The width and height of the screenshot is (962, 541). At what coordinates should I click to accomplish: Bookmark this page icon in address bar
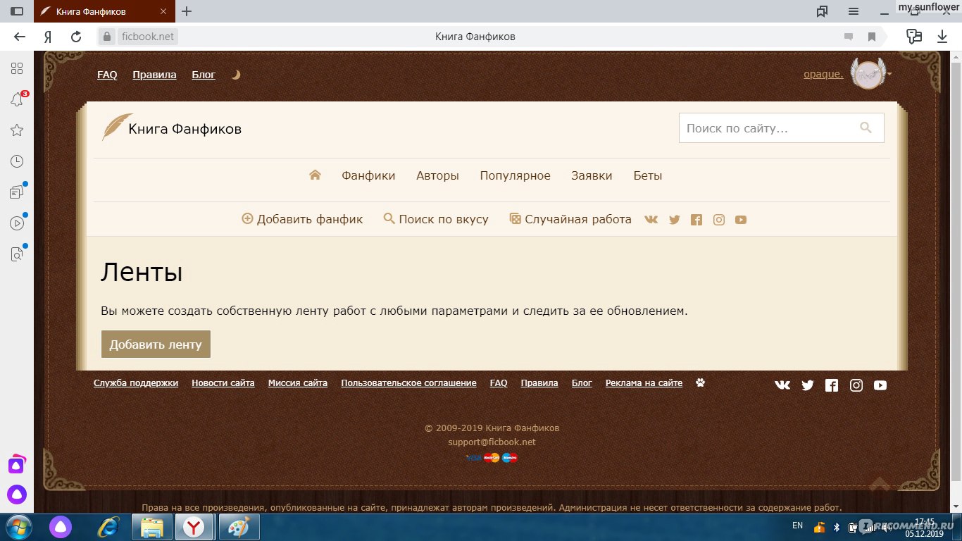click(872, 37)
